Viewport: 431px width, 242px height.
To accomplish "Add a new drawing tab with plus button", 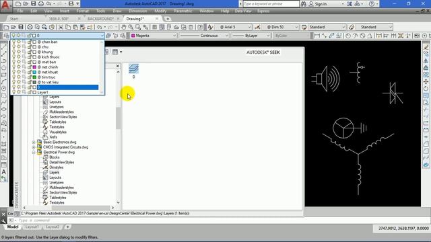I will pos(168,19).
